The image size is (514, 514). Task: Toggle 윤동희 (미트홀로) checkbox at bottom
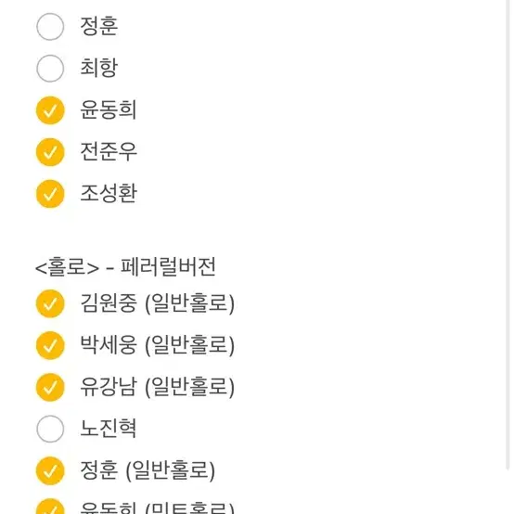click(50, 507)
